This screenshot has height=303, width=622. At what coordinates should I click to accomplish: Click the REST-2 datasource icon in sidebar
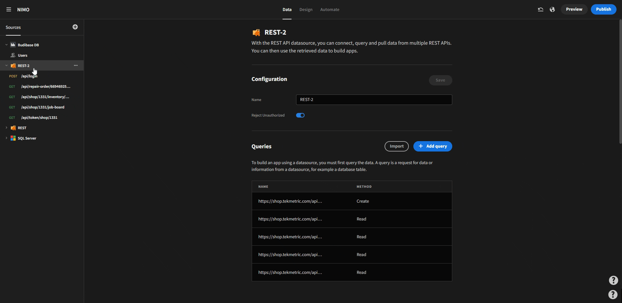pos(13,66)
